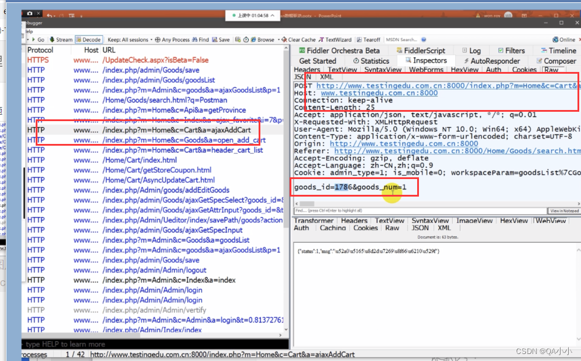Open the Fiddler Orchestra Beta tab
Screen dimensions: 581x361
(339, 50)
